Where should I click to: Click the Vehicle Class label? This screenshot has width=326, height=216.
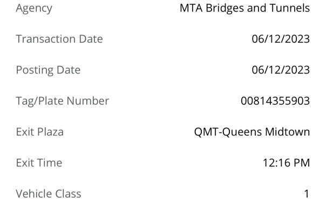49,193
